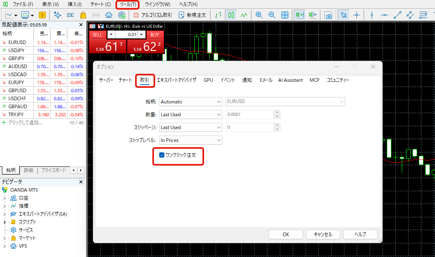
Task: Switch to 詳細 tab in market watch
Action: 28,170
